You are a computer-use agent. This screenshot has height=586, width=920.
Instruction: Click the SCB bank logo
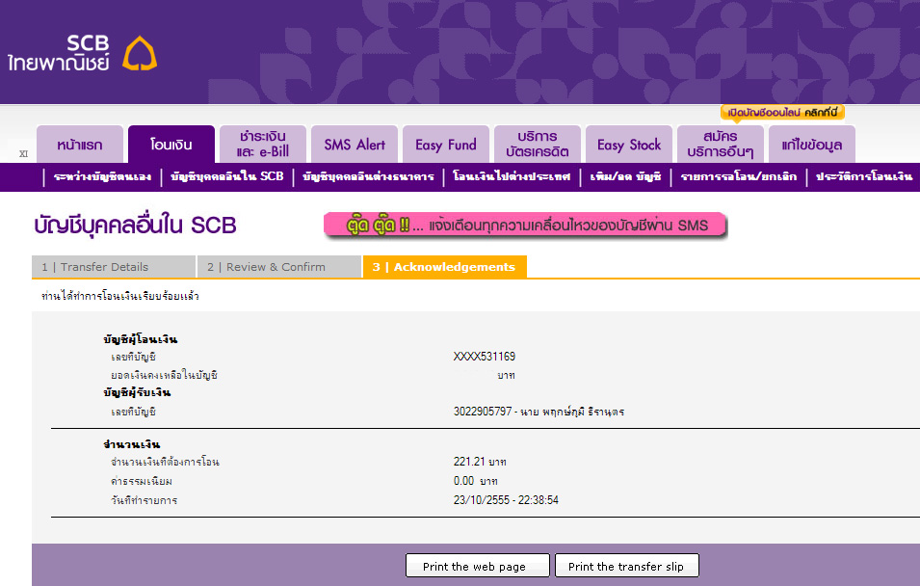tap(82, 53)
